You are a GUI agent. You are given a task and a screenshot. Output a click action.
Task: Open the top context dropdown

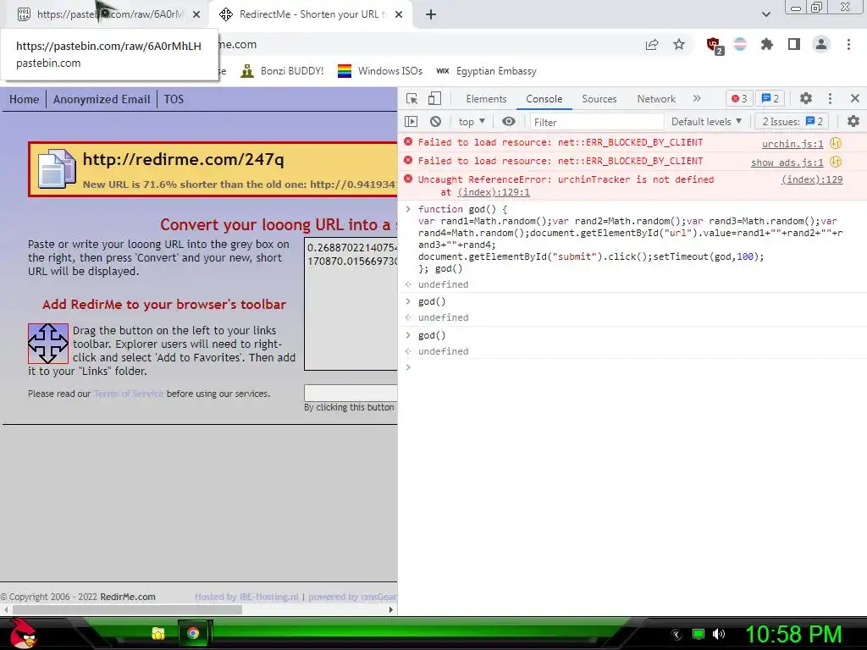[472, 122]
